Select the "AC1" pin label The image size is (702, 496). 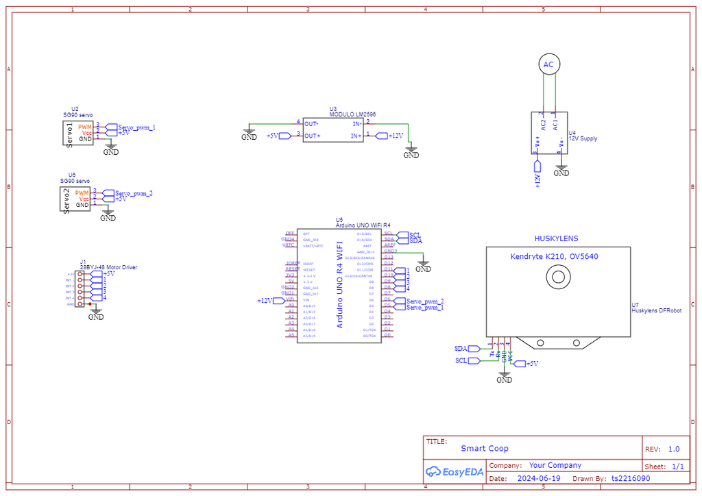pyautogui.click(x=555, y=125)
